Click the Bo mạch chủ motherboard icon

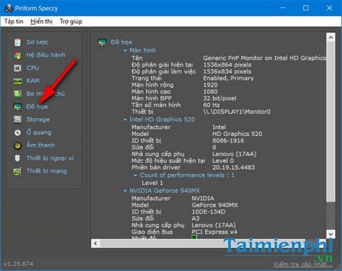[x=18, y=94]
